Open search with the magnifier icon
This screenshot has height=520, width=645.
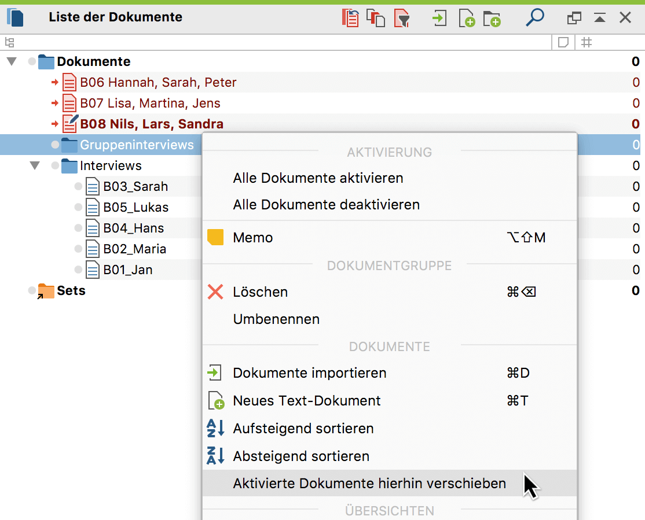pyautogui.click(x=534, y=17)
